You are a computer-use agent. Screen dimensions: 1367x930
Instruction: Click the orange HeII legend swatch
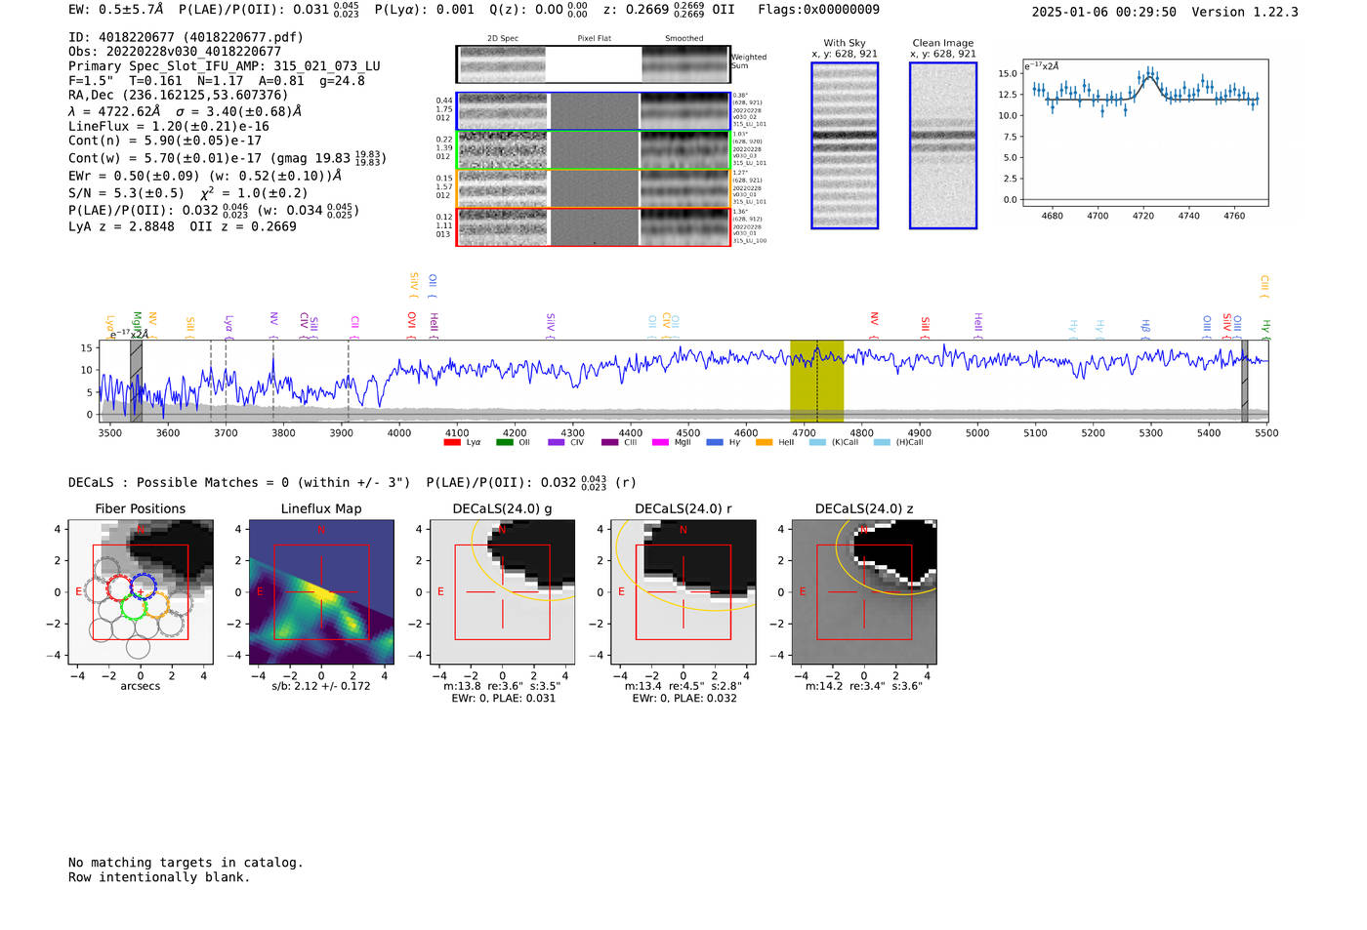[764, 442]
